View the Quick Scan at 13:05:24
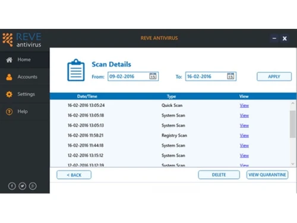The height and width of the screenshot is (223, 297). 244,105
